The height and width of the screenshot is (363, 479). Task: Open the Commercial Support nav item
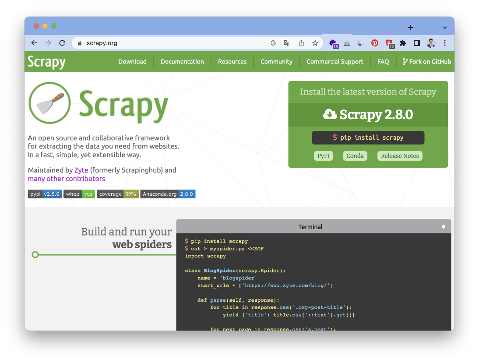[x=335, y=62]
